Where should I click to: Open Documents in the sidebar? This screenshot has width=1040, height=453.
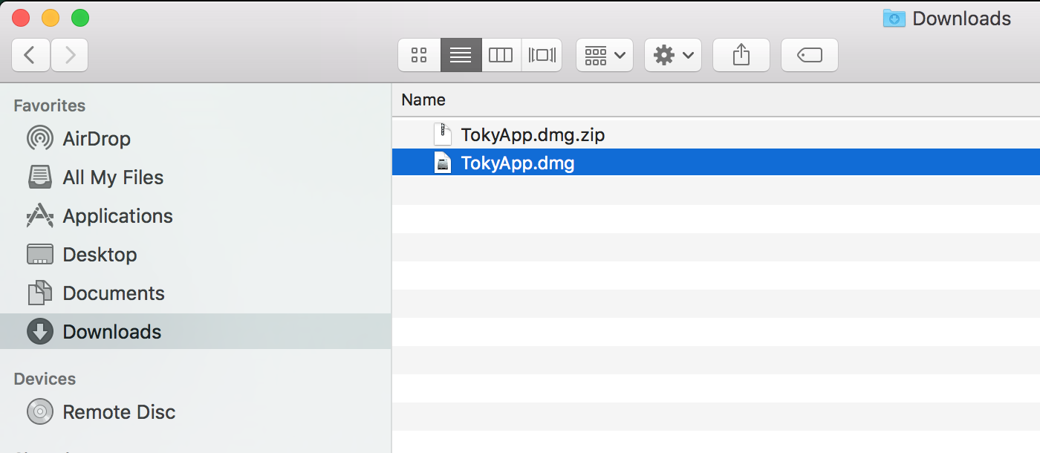tap(113, 293)
